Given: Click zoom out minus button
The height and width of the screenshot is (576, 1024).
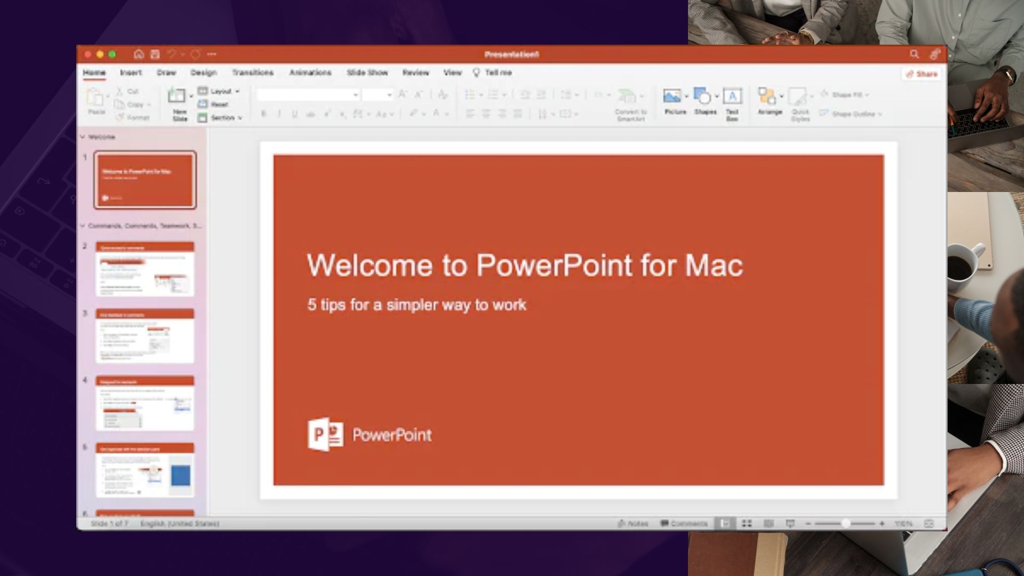Looking at the screenshot, I should pos(808,524).
